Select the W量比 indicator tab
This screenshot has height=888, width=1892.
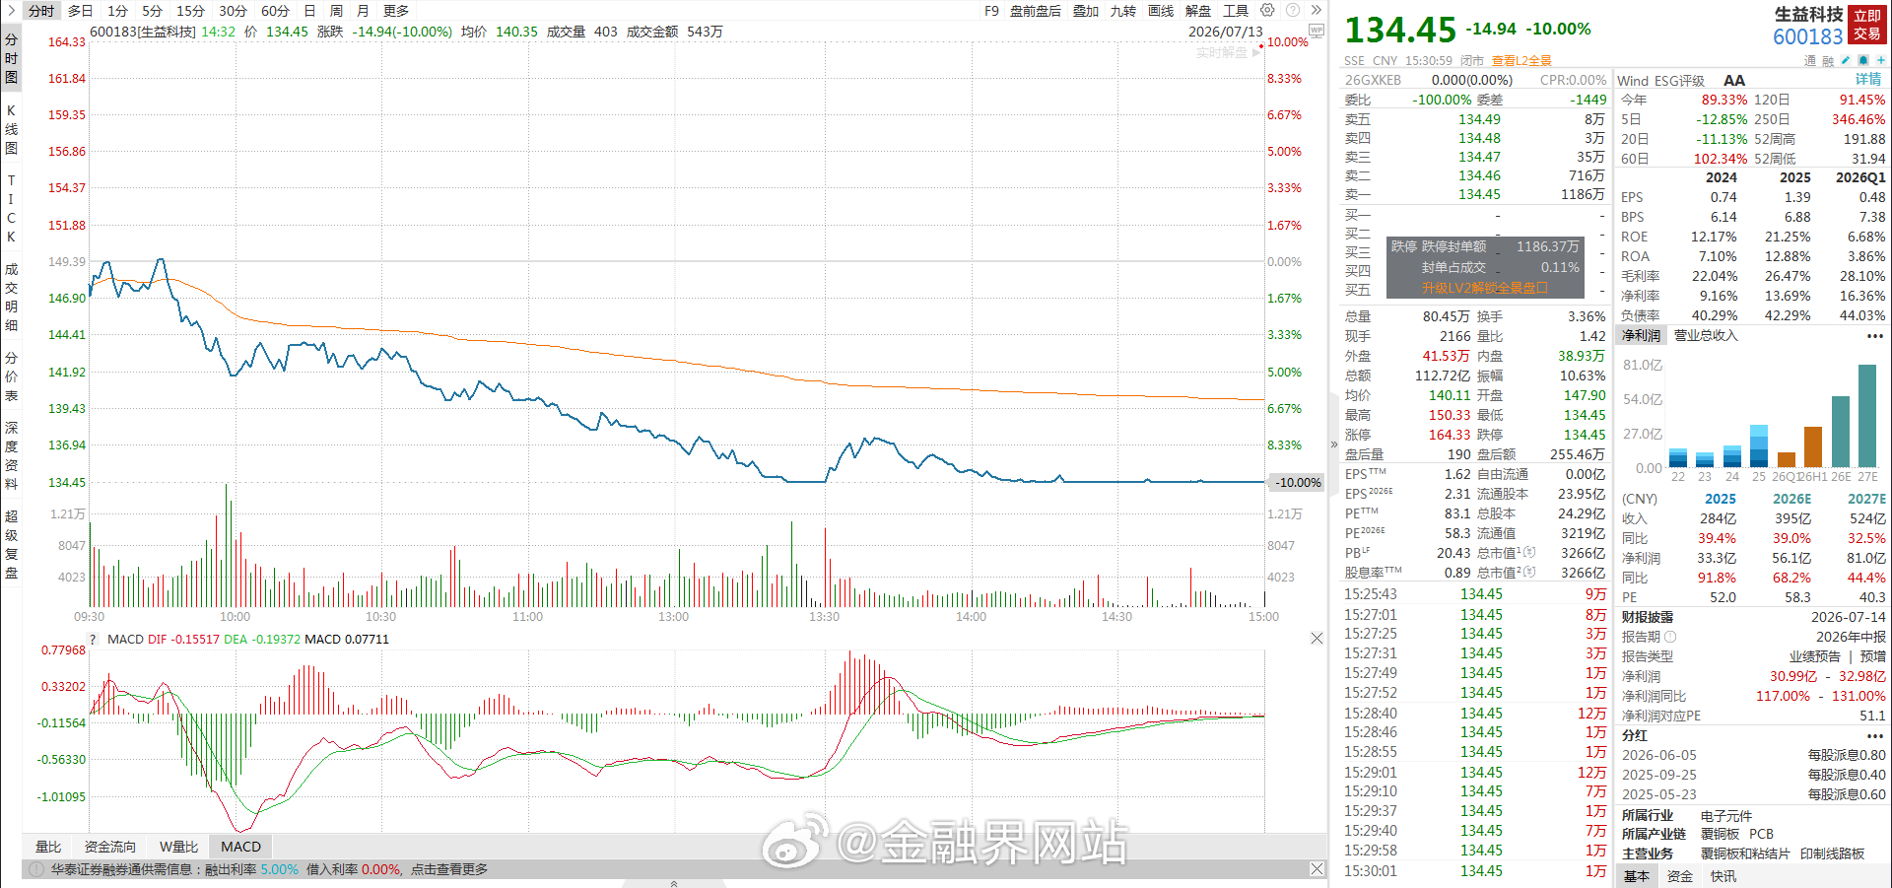click(x=178, y=847)
